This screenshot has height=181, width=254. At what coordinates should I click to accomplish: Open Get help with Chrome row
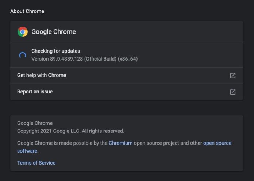click(x=127, y=76)
